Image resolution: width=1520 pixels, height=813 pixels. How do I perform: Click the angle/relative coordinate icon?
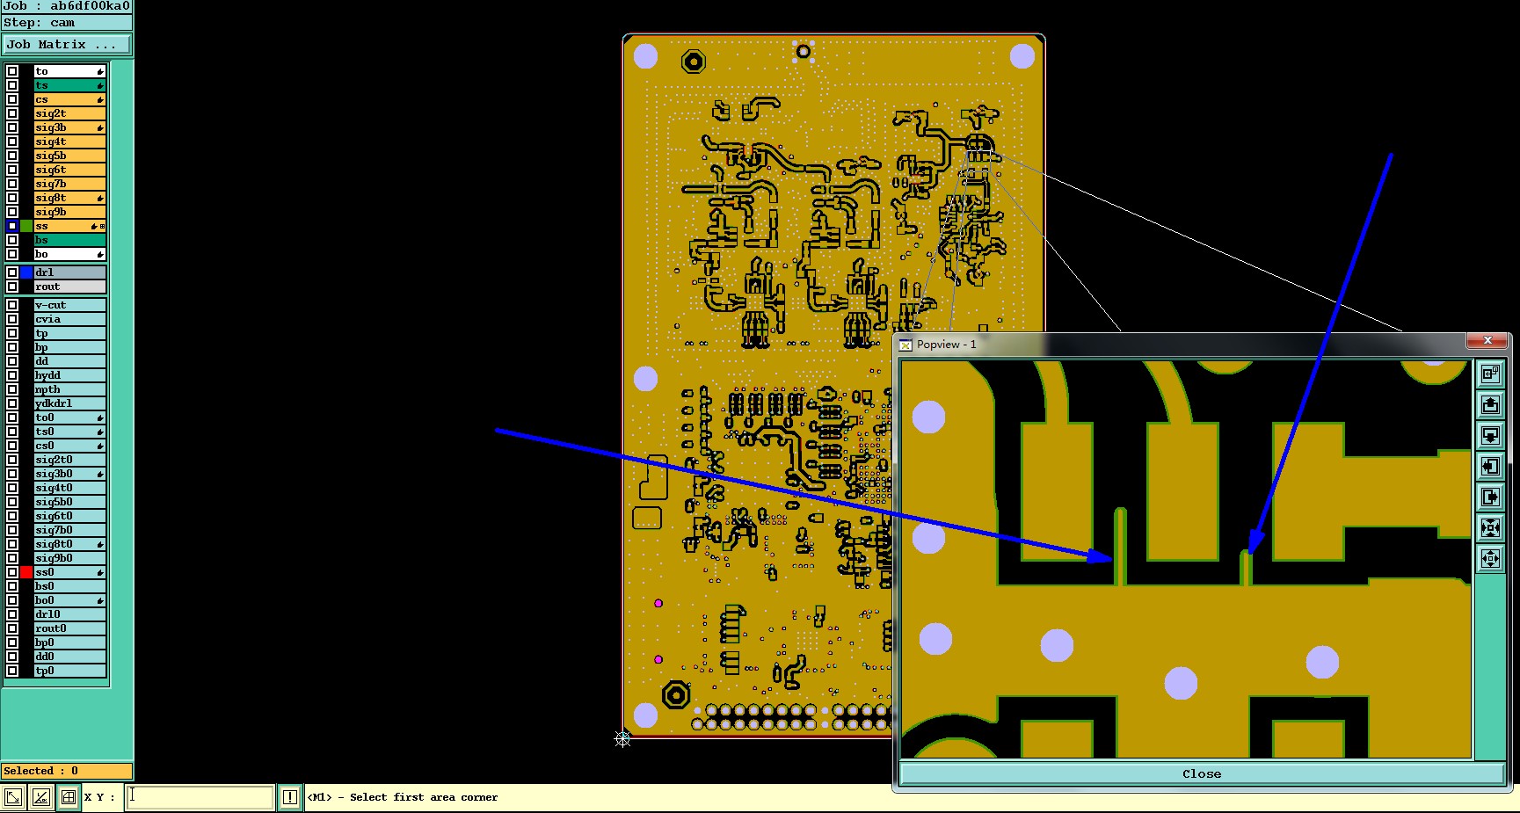(40, 797)
